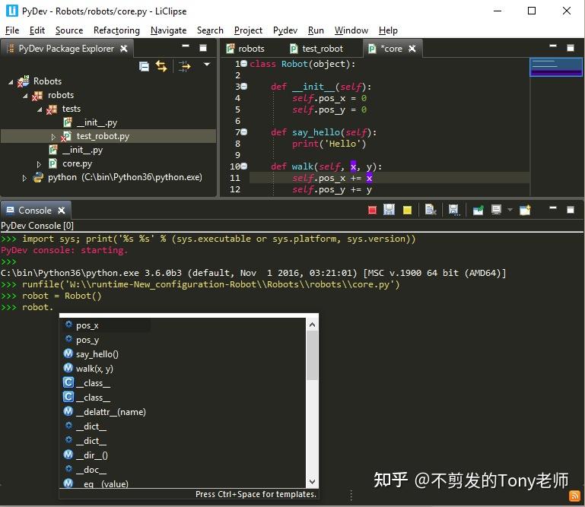Click the save session icon in Console toolbar

389,210
